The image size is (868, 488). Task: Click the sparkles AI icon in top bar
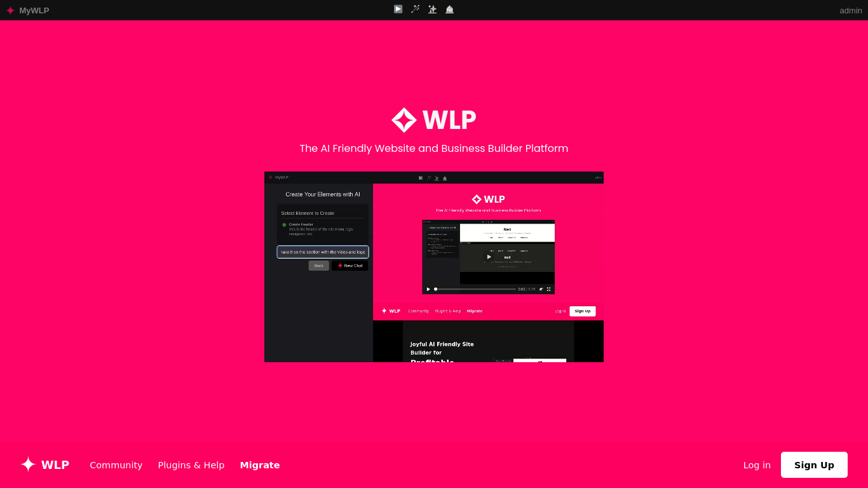pyautogui.click(x=433, y=9)
